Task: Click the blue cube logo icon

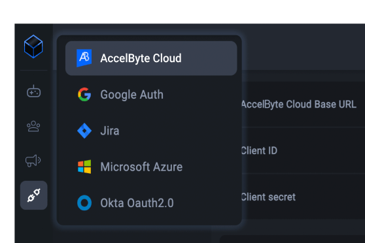Action: point(33,46)
